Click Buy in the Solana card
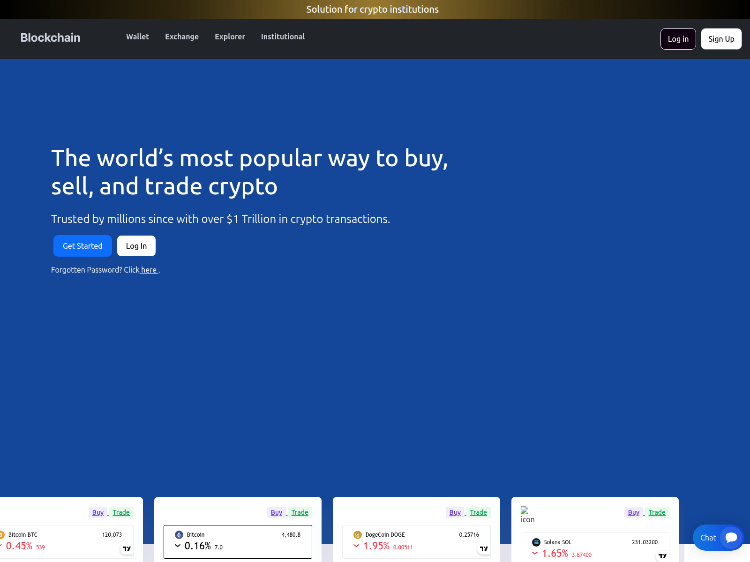The height and width of the screenshot is (562, 750). [x=634, y=512]
